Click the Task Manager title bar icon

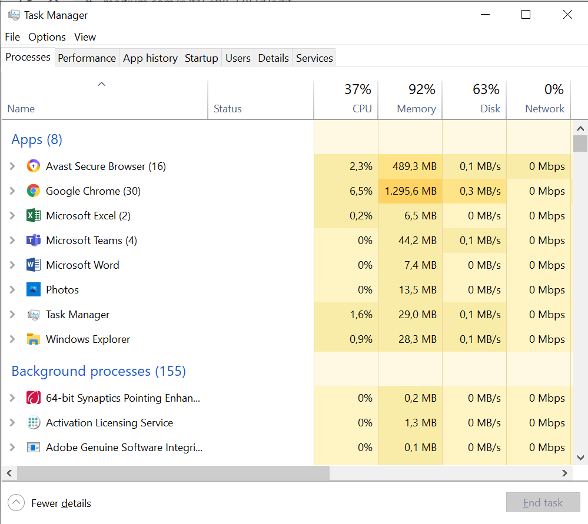tap(14, 15)
